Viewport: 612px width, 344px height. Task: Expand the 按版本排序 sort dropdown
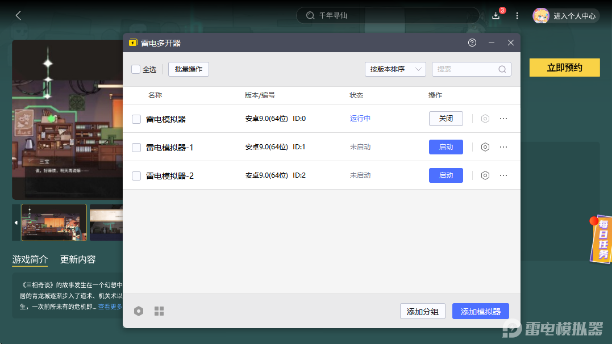[395, 69]
